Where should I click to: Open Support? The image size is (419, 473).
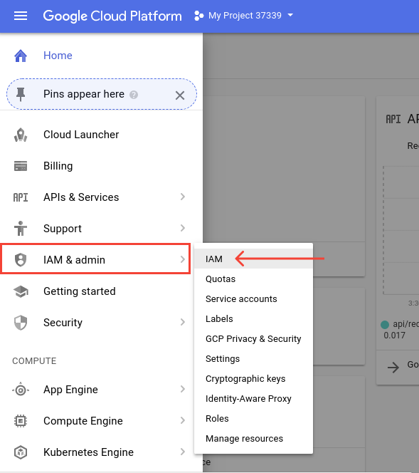(x=63, y=229)
